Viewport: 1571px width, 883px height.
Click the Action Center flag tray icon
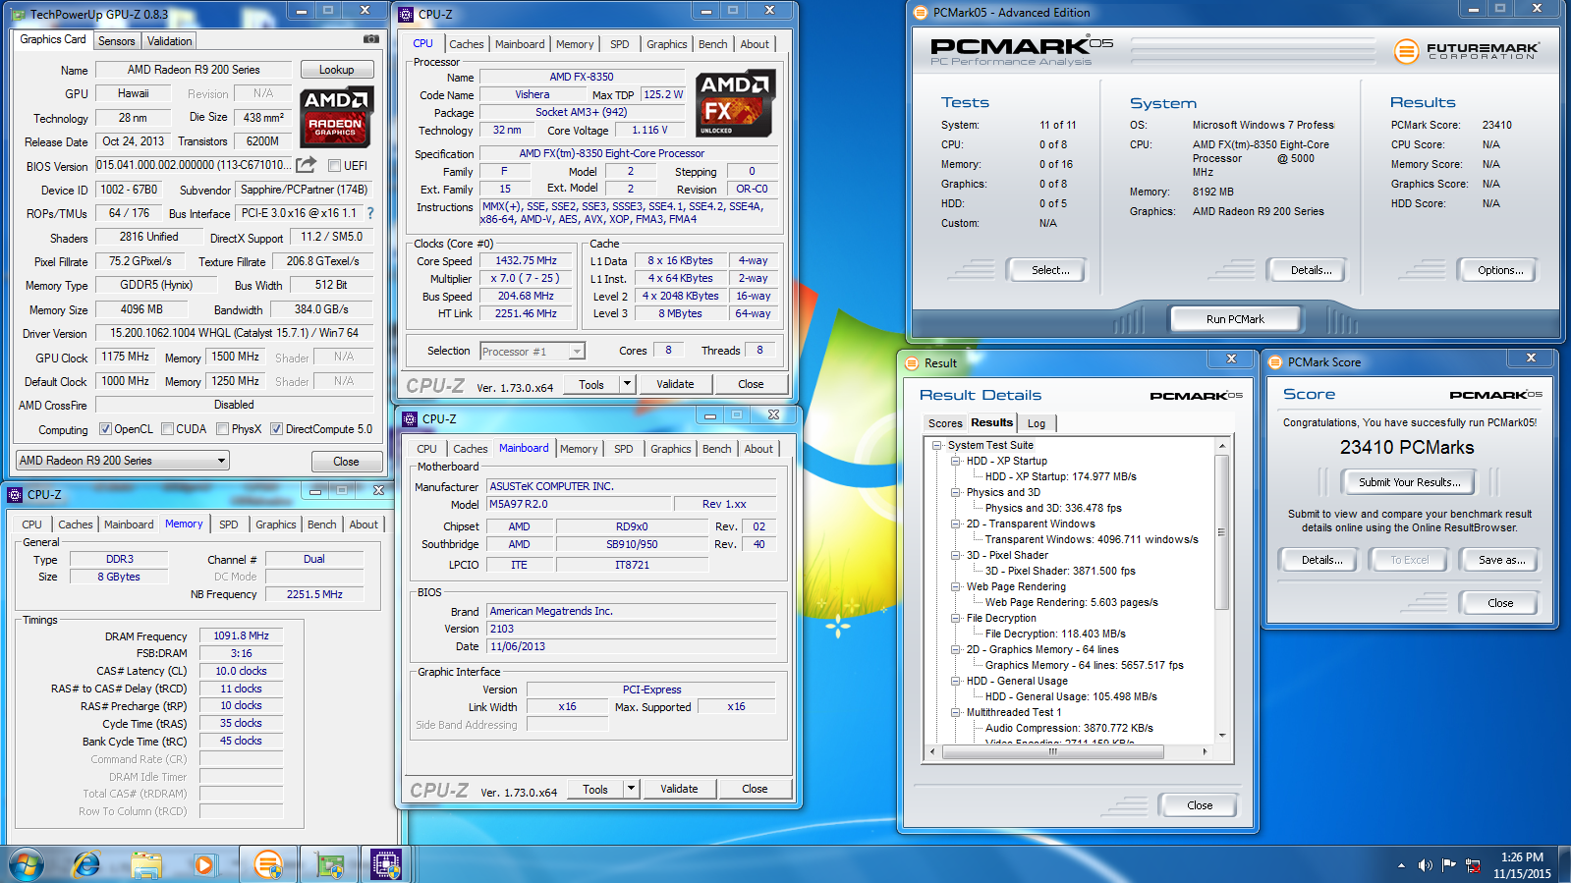[x=1449, y=865]
